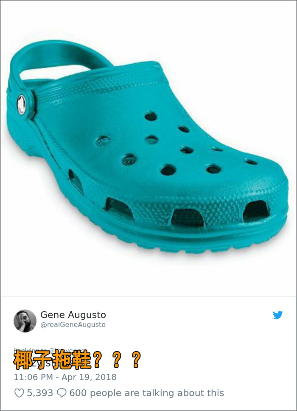Open the teal clog shoe photo
Screen dimensions: 297x411
coord(148,148)
